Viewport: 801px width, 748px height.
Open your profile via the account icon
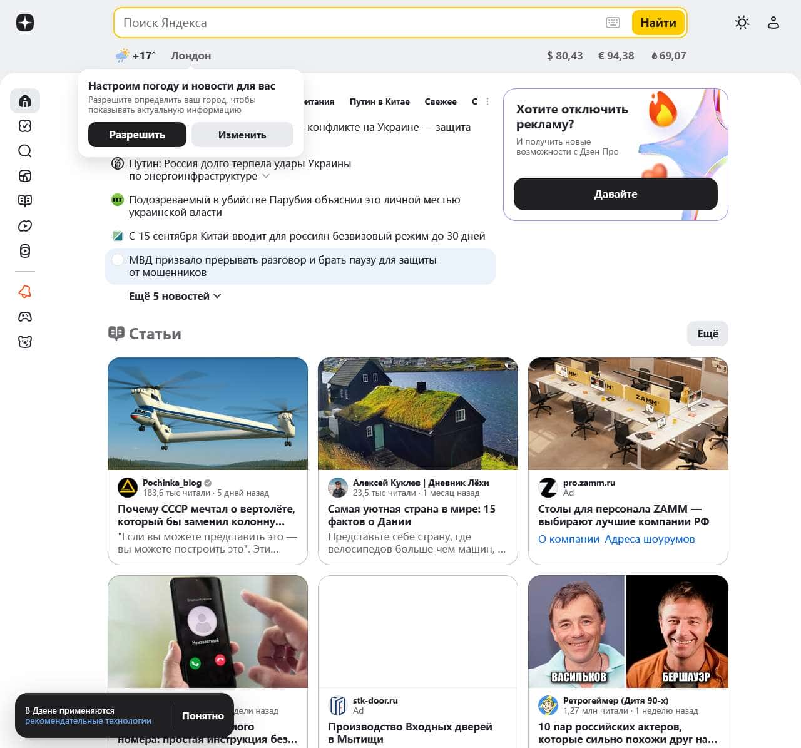pyautogui.click(x=773, y=23)
